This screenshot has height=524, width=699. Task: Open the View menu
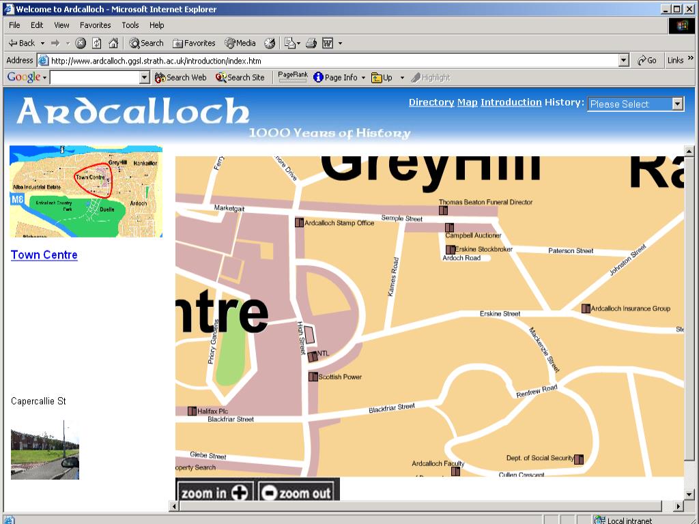coord(61,25)
